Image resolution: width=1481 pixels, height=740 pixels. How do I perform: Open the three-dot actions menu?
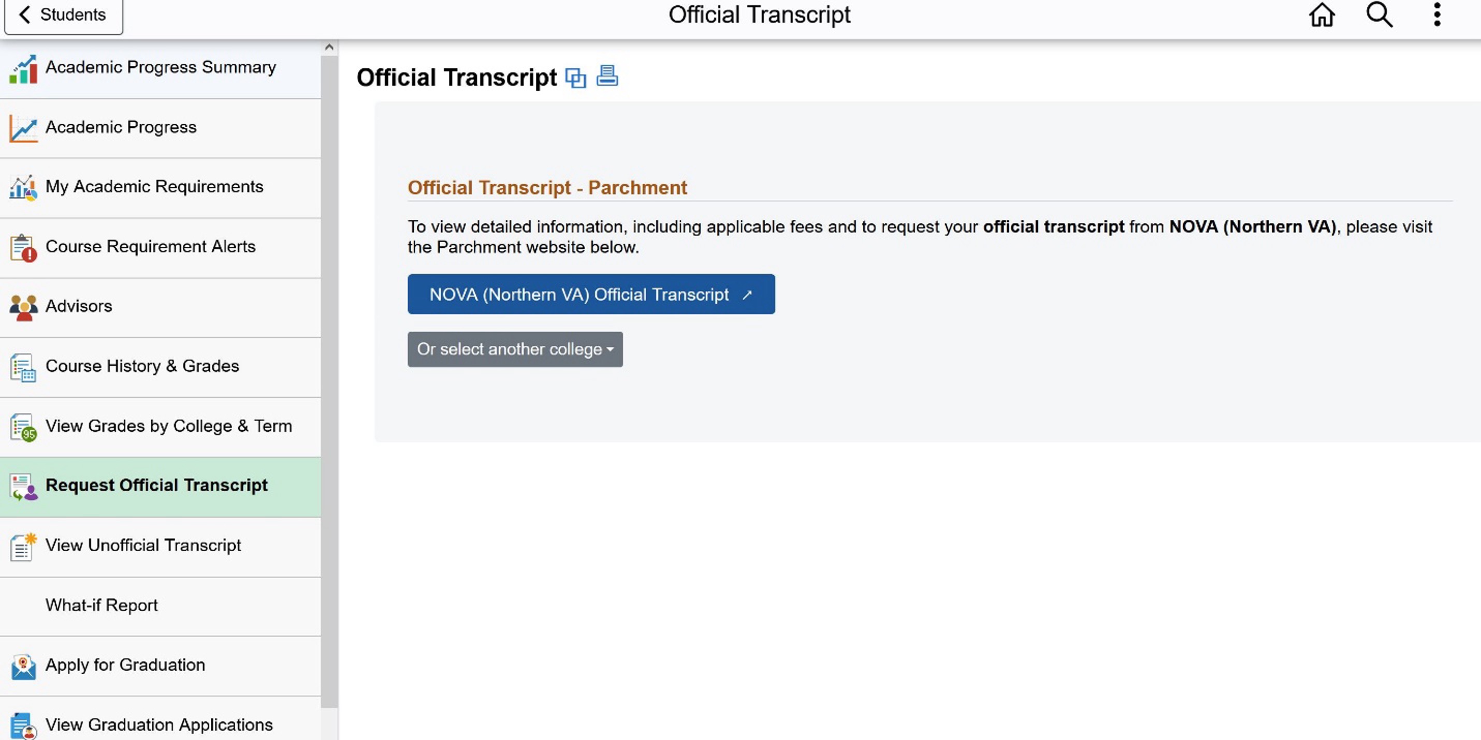click(1437, 15)
